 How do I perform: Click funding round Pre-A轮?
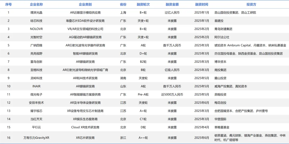(x=143, y=95)
